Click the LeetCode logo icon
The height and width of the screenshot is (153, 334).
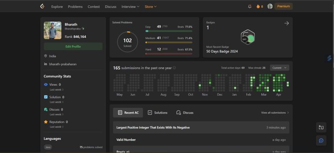(42, 6)
